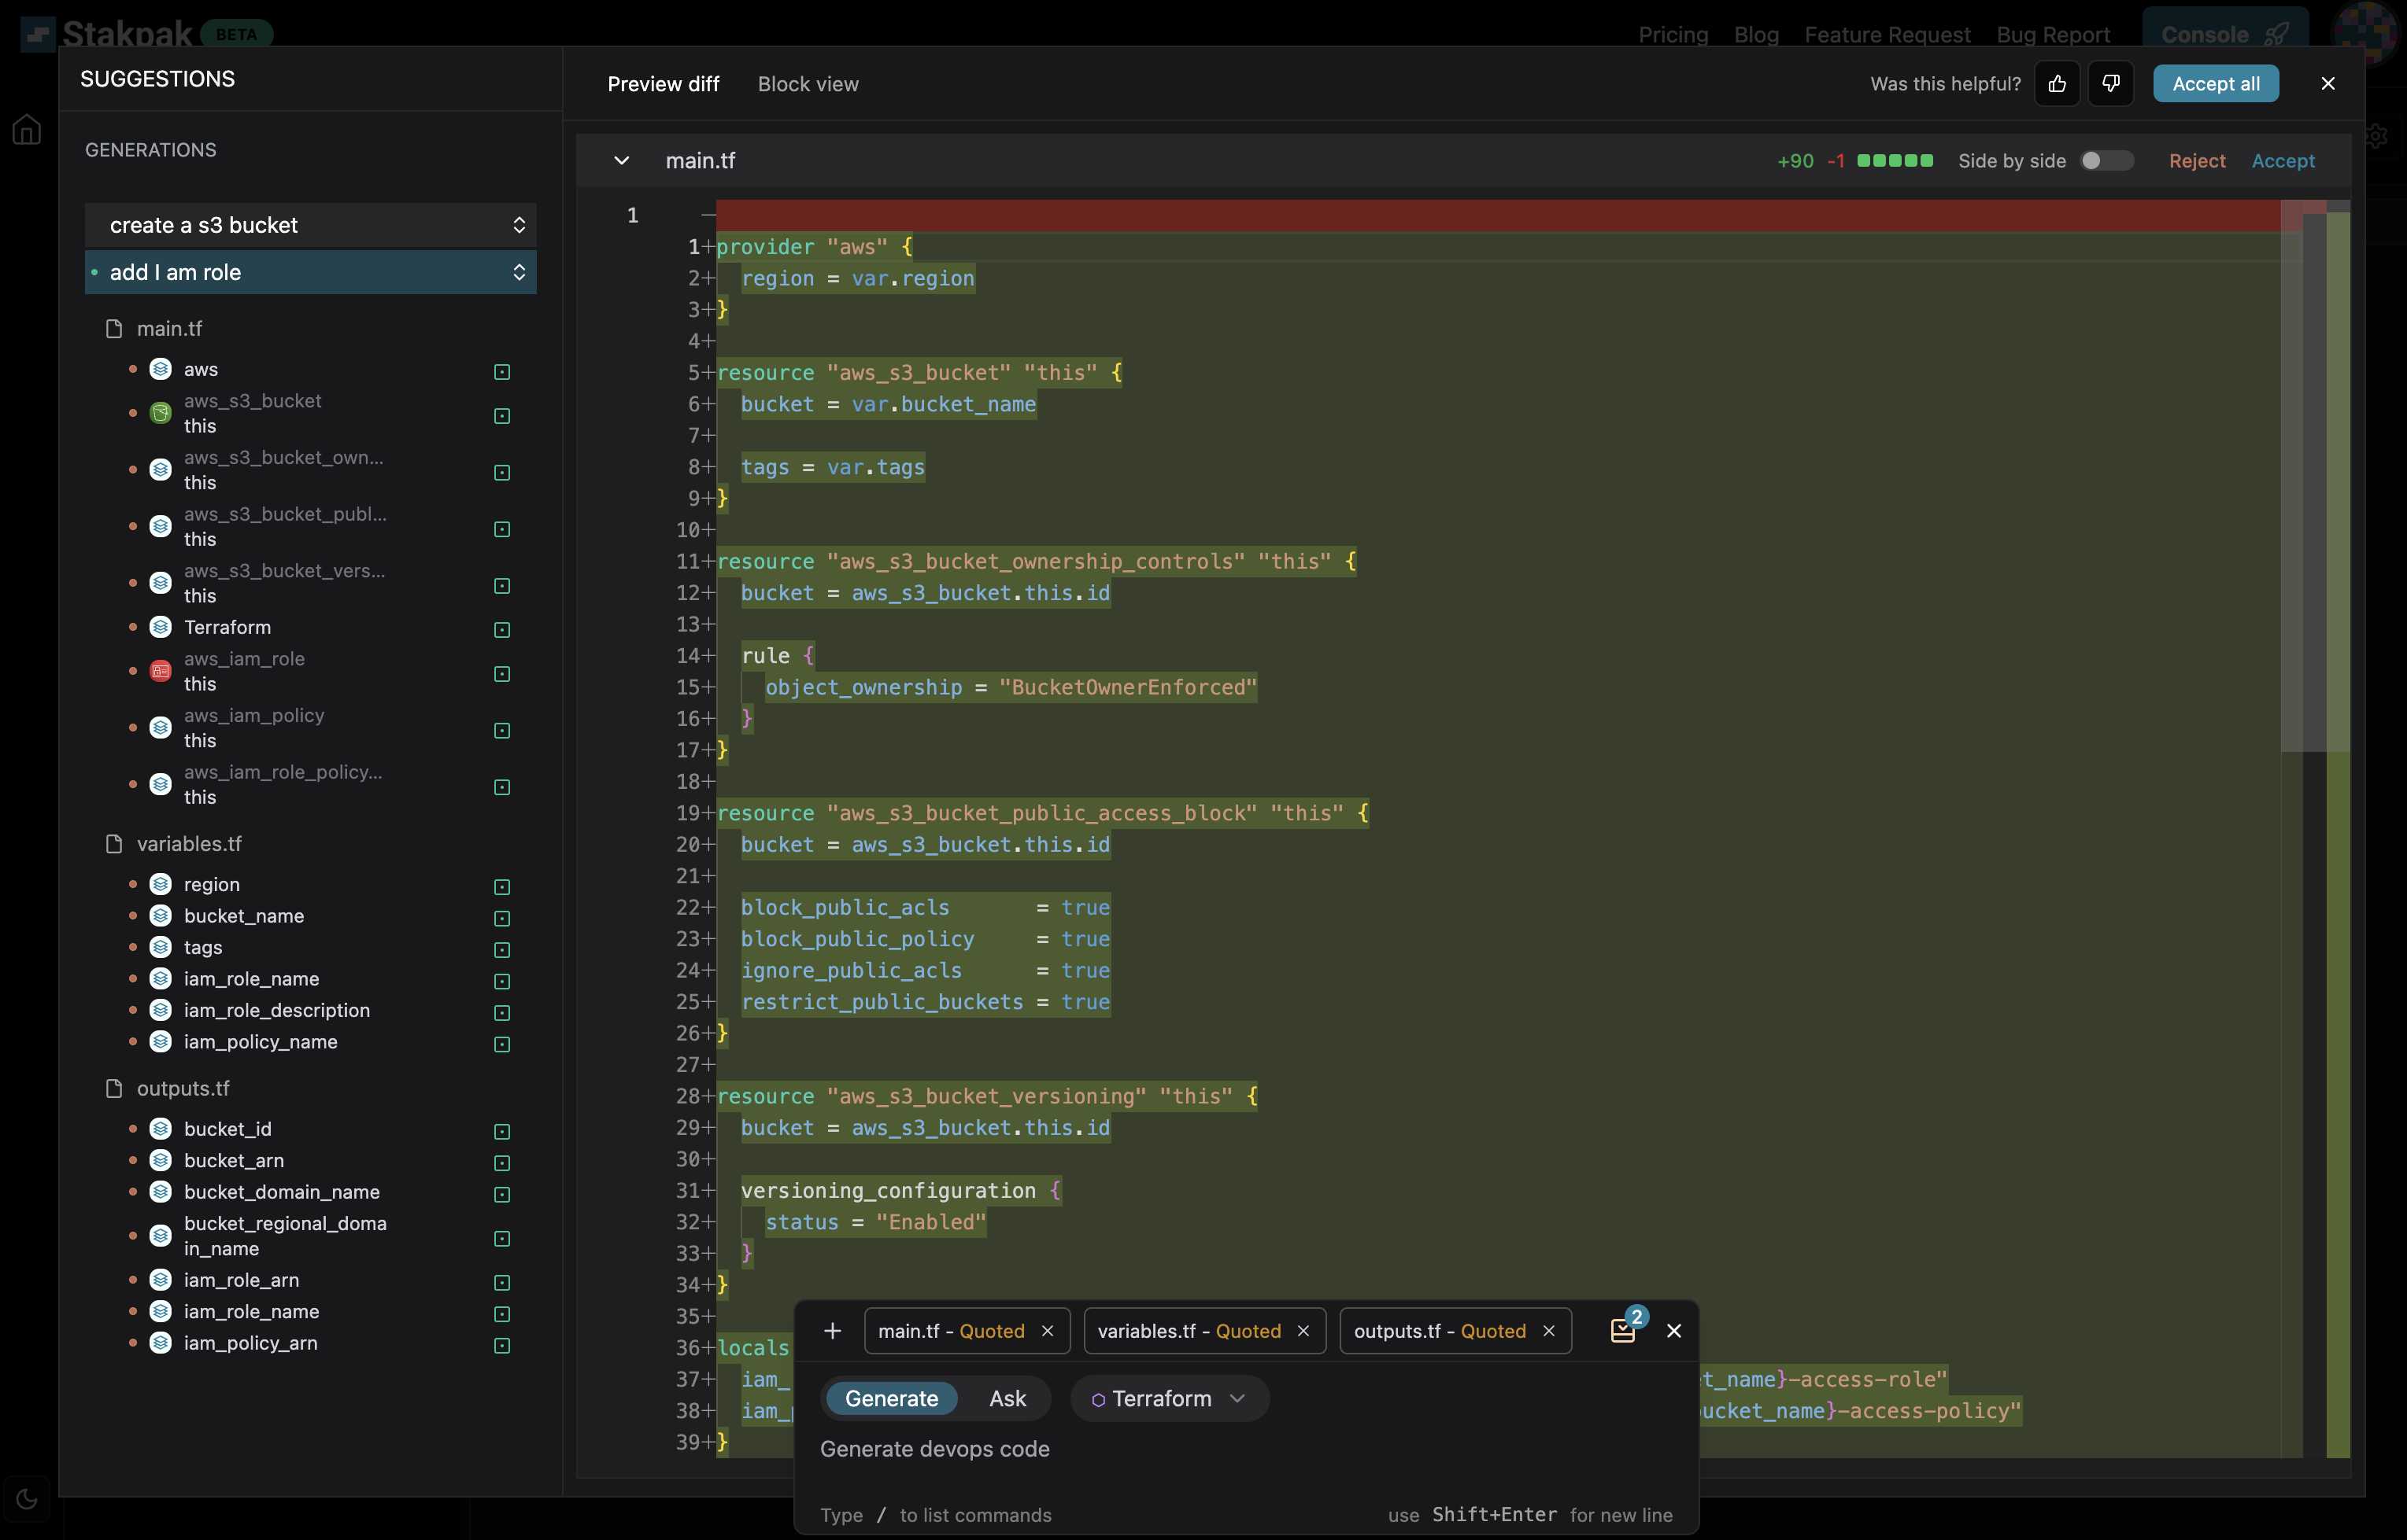This screenshot has width=2407, height=1540.
Task: Toggle selection box for bucket_name variable
Action: pos(502,918)
